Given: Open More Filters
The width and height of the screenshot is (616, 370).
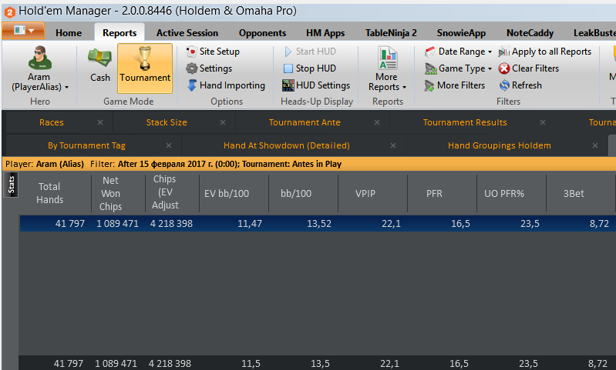Looking at the screenshot, I should [x=455, y=85].
